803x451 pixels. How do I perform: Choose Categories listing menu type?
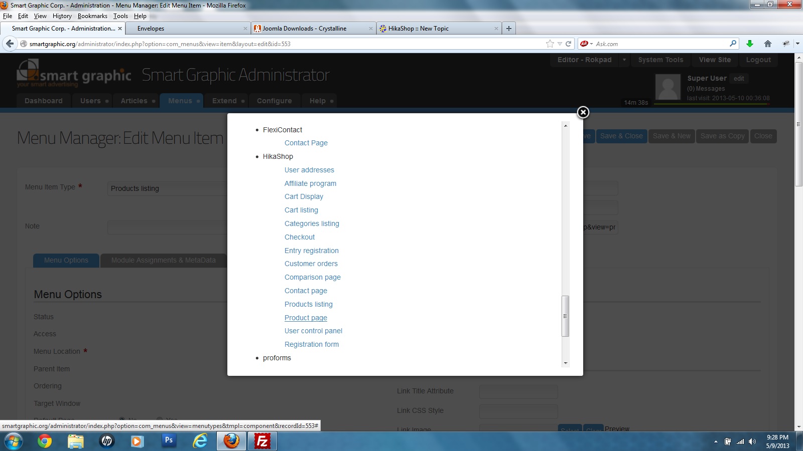pos(312,223)
